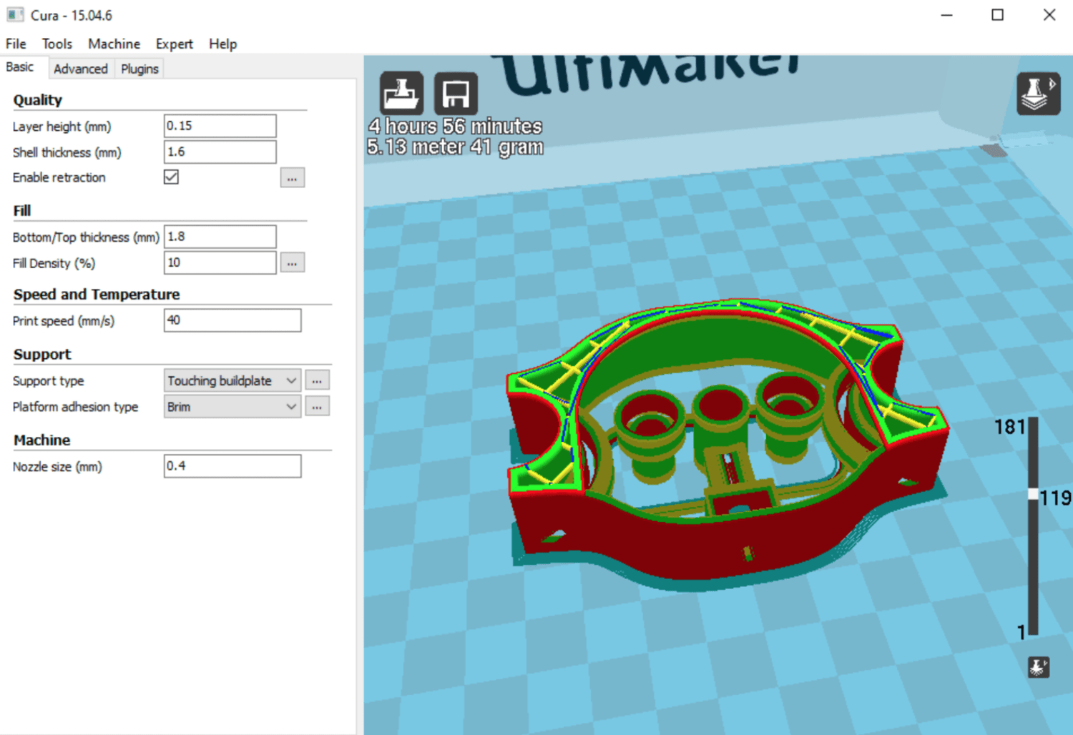Open expert adhesion settings via its ellipsis icon
Image resolution: width=1073 pixels, height=735 pixels.
coord(317,405)
